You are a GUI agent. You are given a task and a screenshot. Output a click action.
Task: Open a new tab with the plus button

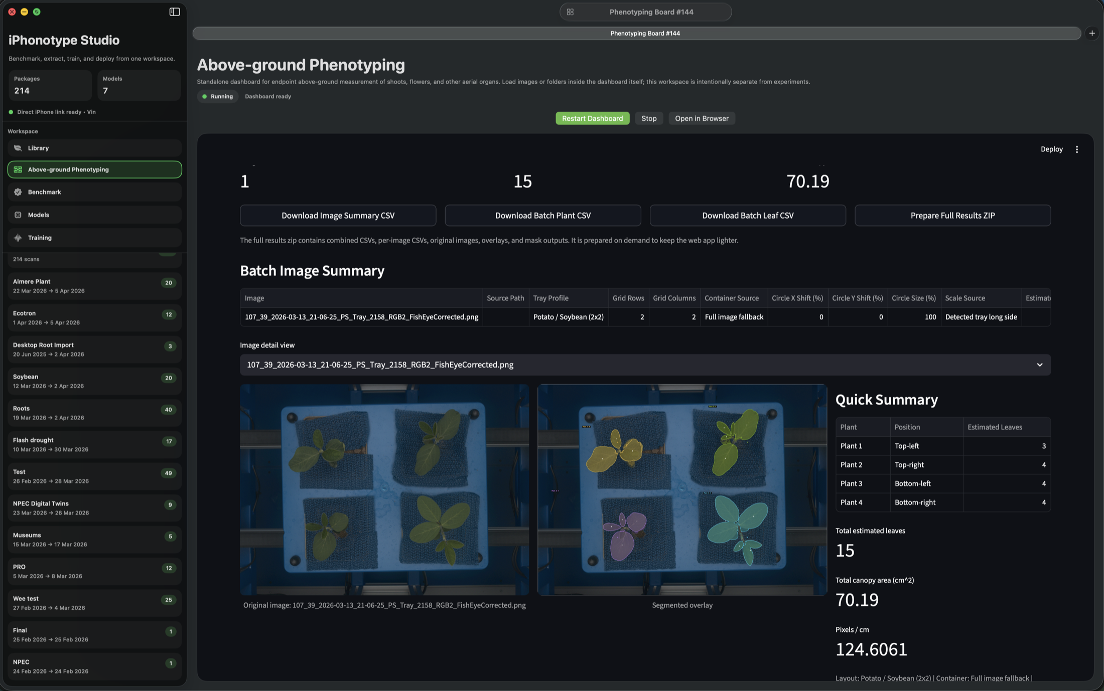click(x=1092, y=33)
